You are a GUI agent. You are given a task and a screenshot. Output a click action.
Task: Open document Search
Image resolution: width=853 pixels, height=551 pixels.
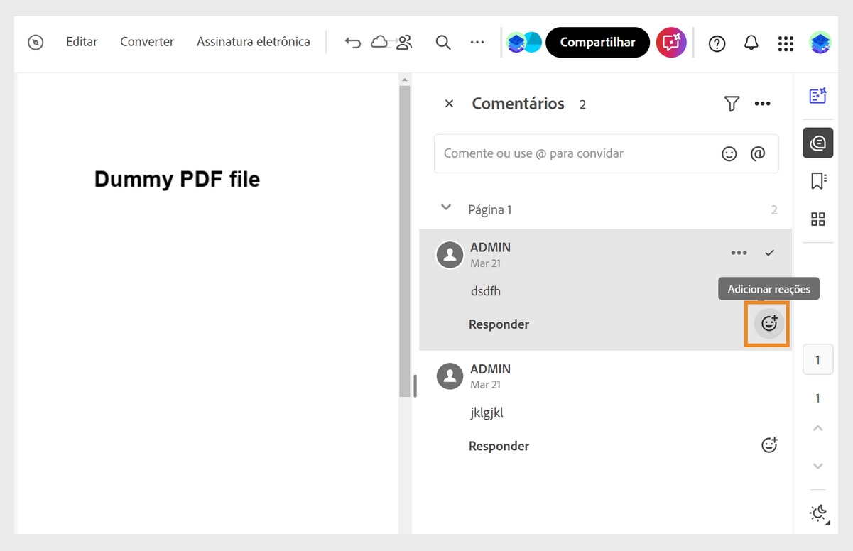coord(443,43)
